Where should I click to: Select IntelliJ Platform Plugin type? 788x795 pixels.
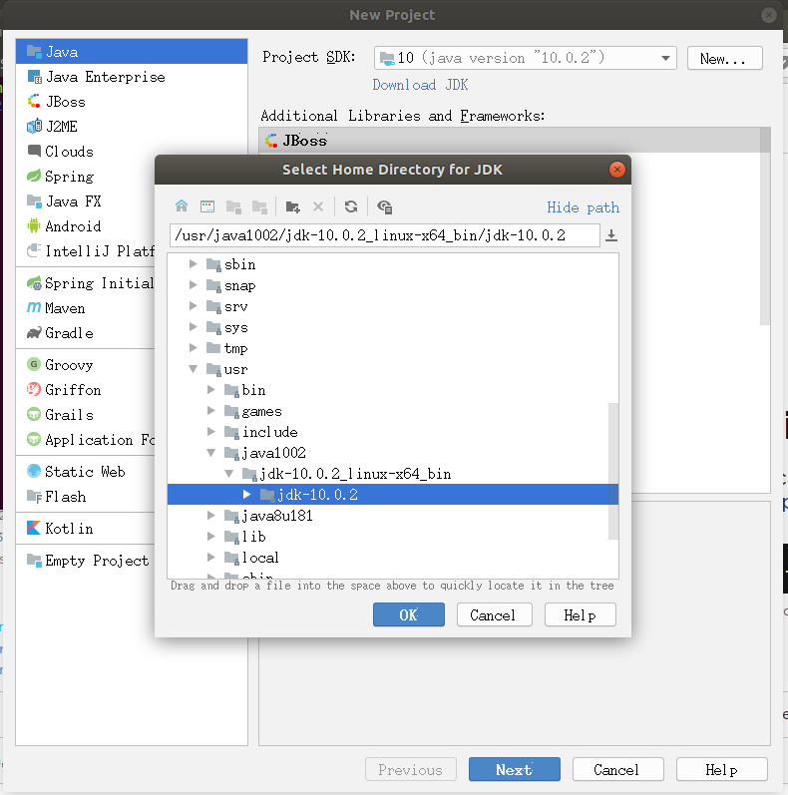click(85, 250)
